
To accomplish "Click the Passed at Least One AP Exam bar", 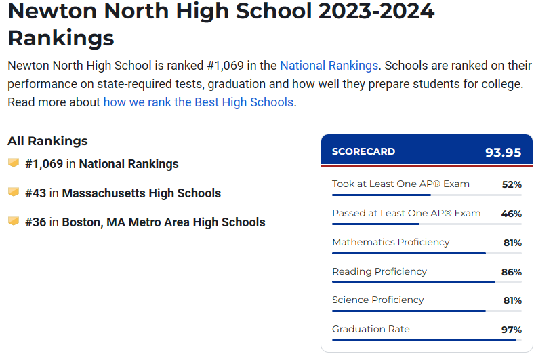I will [427, 224].
